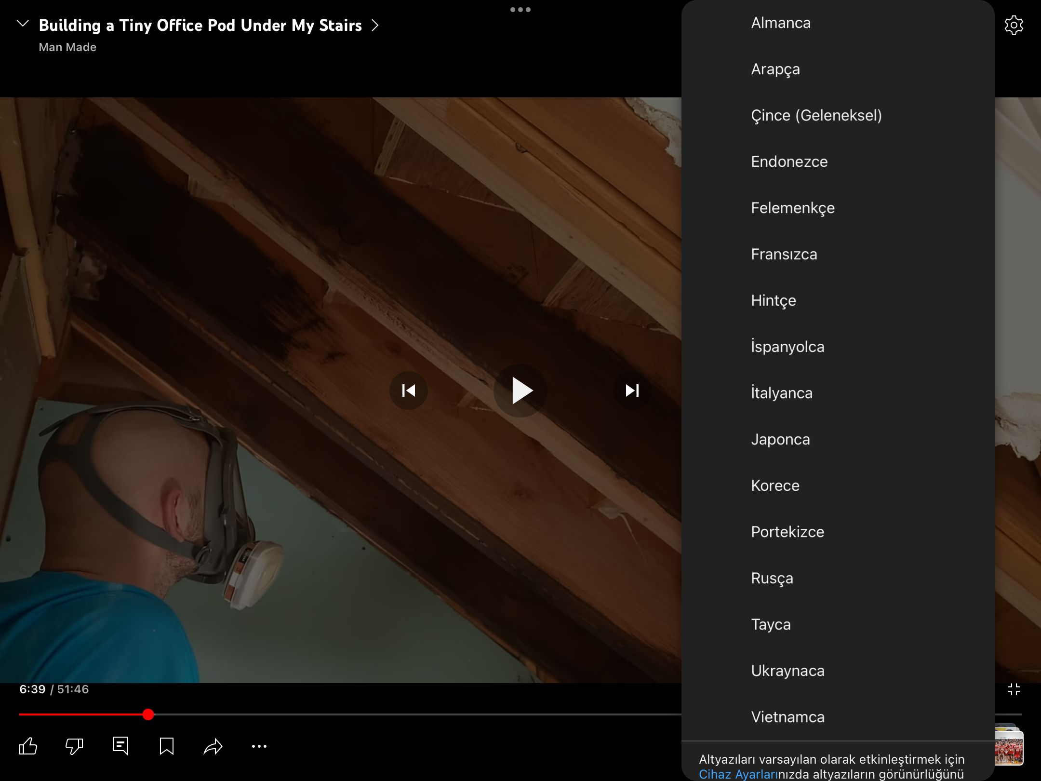Choose Çince (Geleneksel) subtitles
The image size is (1041, 781).
(838, 115)
